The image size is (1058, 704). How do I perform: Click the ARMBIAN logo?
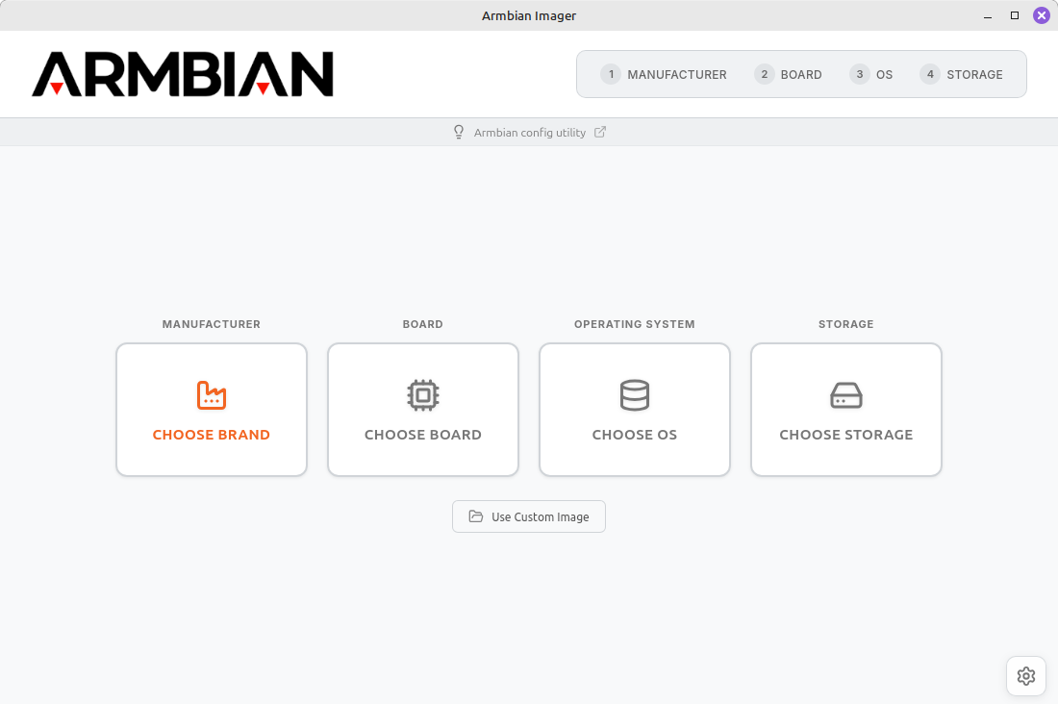pos(183,74)
